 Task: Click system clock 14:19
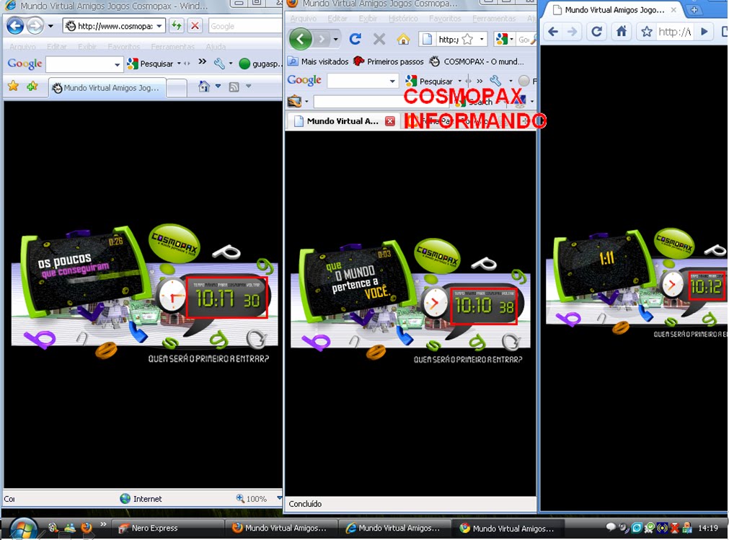pos(707,528)
